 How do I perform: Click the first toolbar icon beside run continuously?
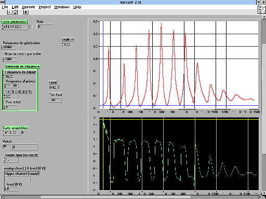[x=10, y=12]
